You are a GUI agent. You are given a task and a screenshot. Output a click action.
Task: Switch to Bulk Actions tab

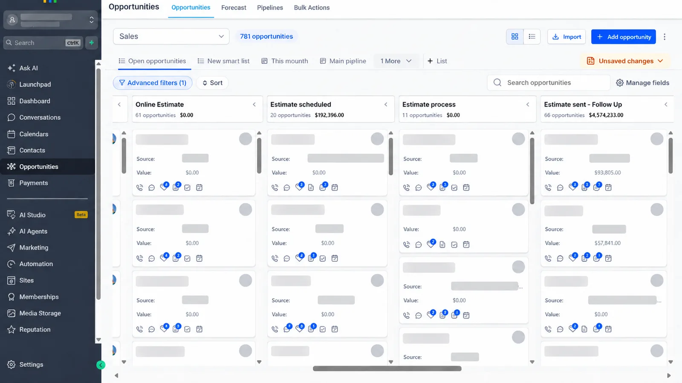tap(312, 8)
